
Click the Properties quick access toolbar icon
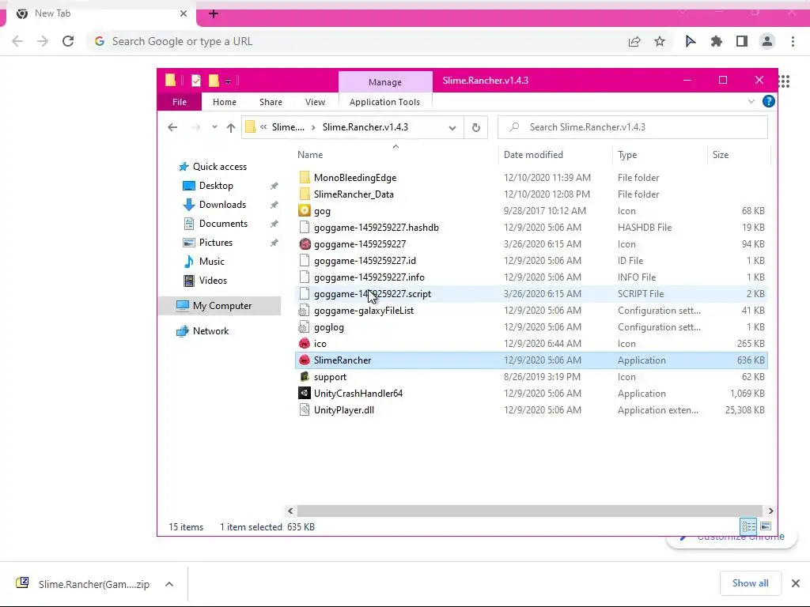pyautogui.click(x=196, y=81)
